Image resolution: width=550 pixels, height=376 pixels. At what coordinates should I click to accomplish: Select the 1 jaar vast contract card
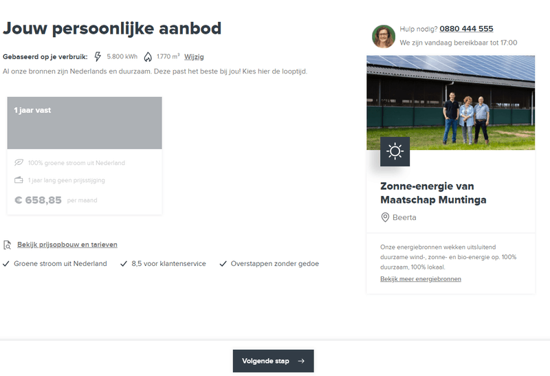(x=85, y=123)
